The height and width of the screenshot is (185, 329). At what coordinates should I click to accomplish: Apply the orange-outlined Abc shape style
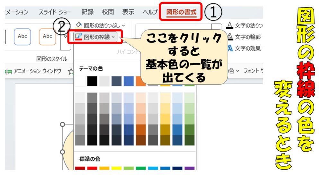[48, 37]
